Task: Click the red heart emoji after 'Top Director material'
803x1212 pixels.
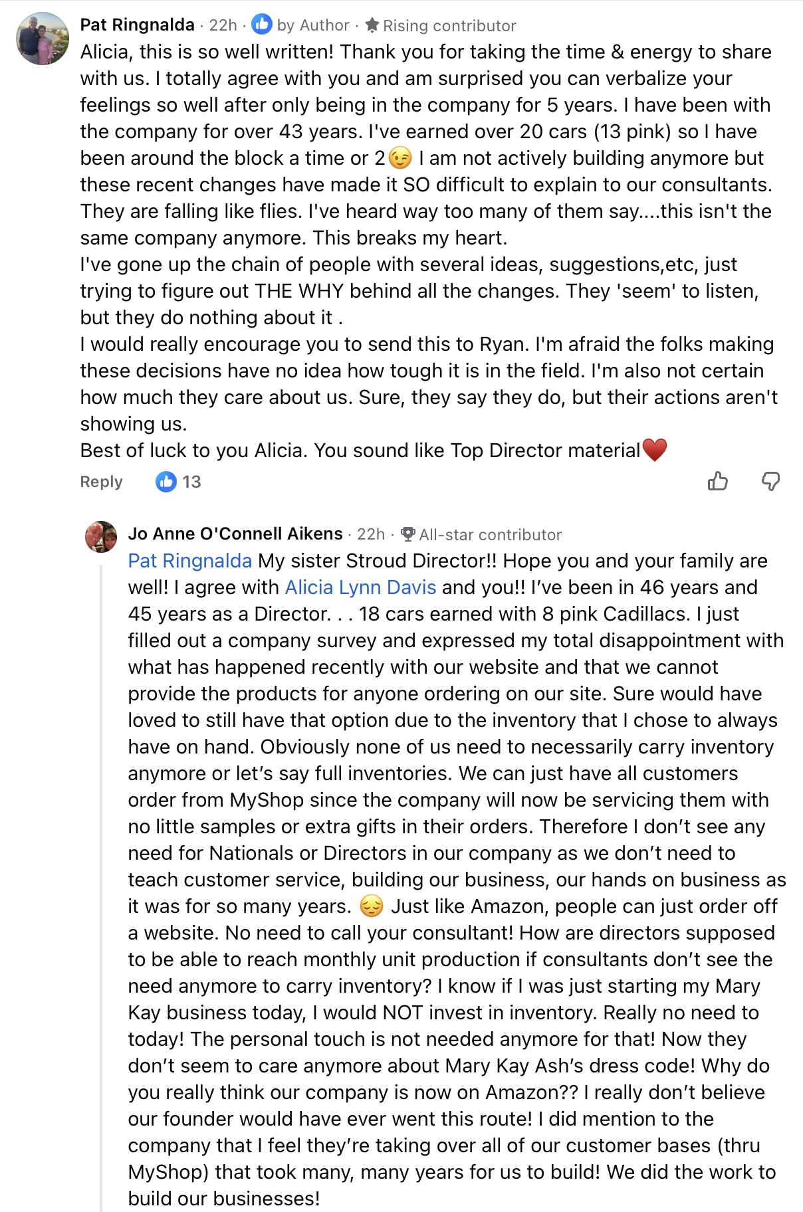Action: (655, 450)
